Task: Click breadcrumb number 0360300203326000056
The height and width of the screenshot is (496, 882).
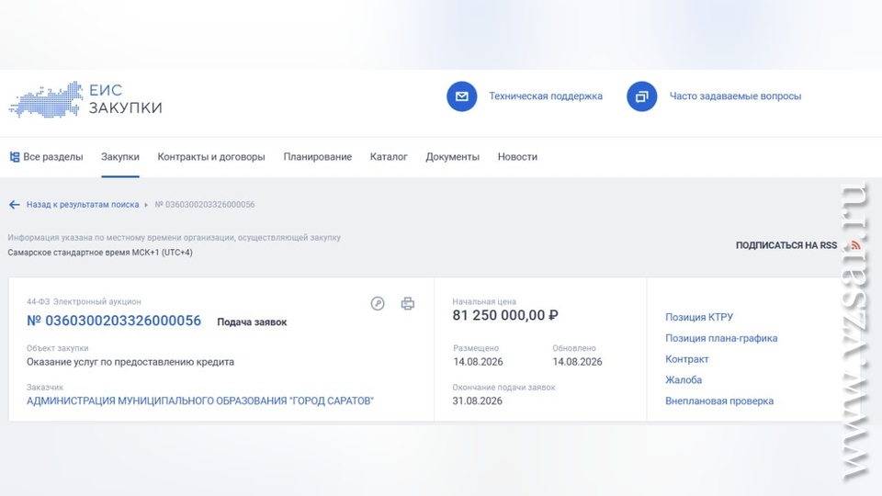Action: tap(205, 205)
